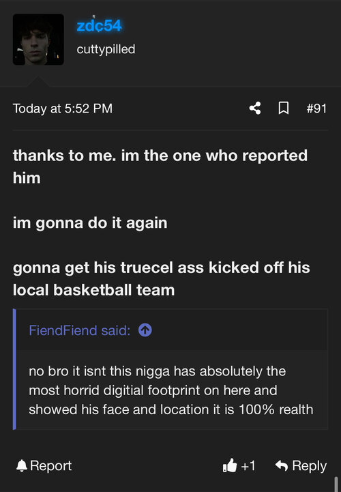Expand the quoted FiendFiend message text
Image resolution: width=341 pixels, height=492 pixels.
pos(171,390)
